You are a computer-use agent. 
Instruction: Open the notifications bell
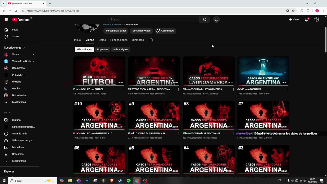click(x=307, y=20)
